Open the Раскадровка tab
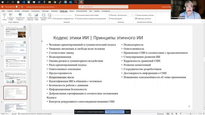 pos(106,11)
